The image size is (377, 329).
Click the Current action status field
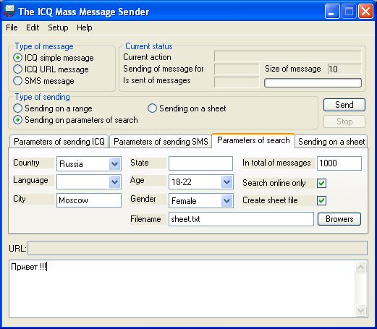288,56
